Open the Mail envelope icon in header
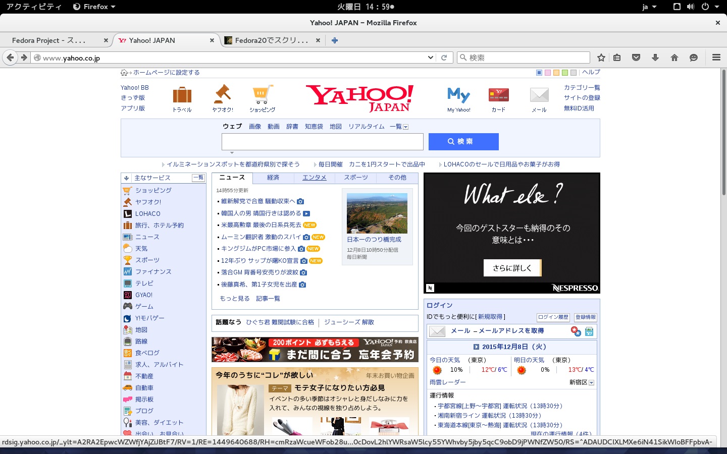Viewport: 727px width, 454px height. [539, 95]
